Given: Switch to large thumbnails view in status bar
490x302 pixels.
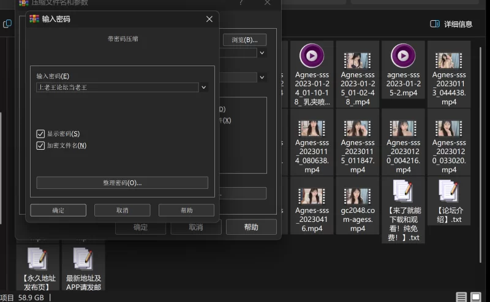Looking at the screenshot, I should (476, 297).
